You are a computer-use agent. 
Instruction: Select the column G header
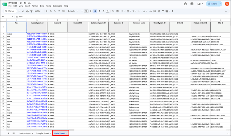click(x=139, y=20)
